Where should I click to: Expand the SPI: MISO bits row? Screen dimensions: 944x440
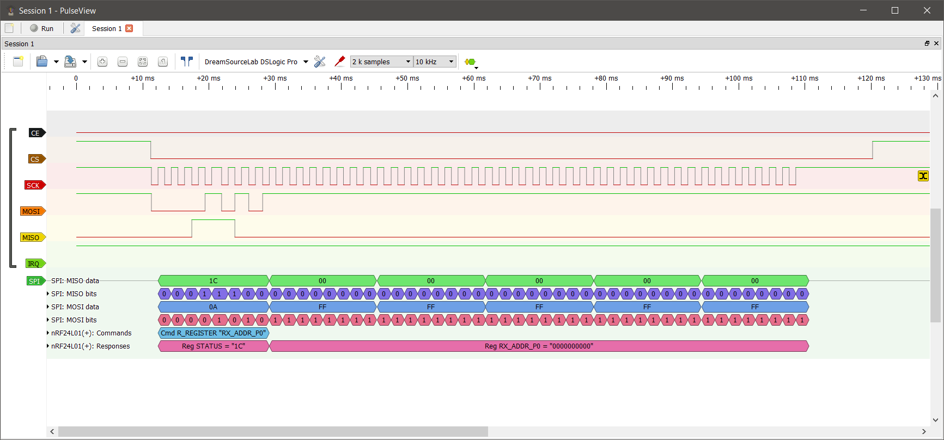click(48, 294)
